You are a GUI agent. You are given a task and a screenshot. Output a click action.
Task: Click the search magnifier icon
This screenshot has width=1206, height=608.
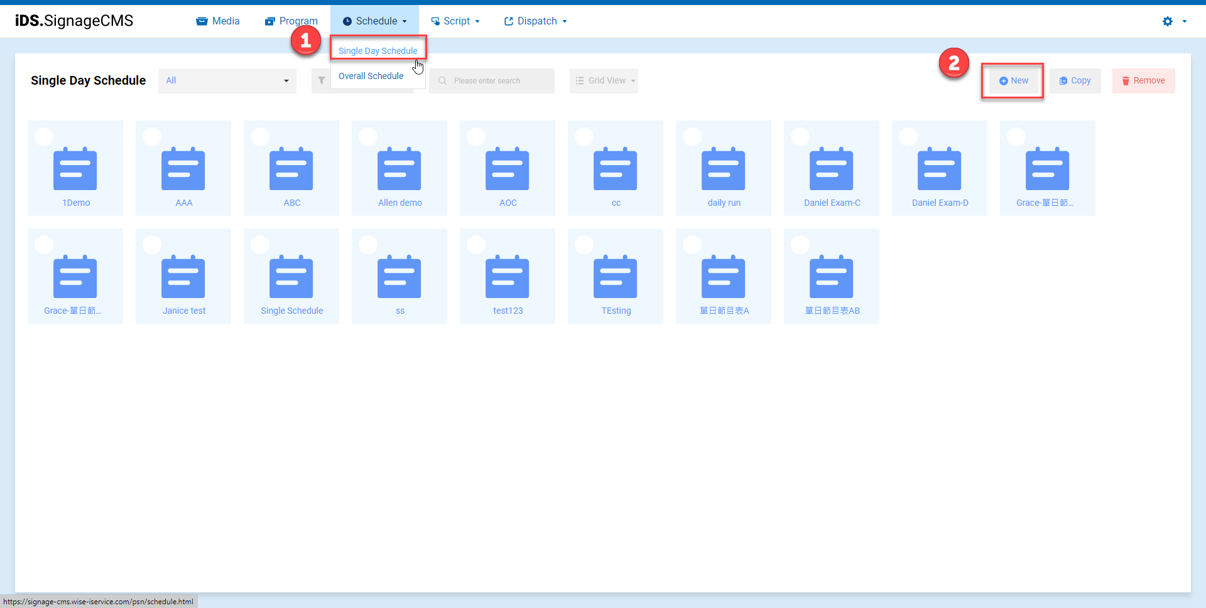pos(442,81)
